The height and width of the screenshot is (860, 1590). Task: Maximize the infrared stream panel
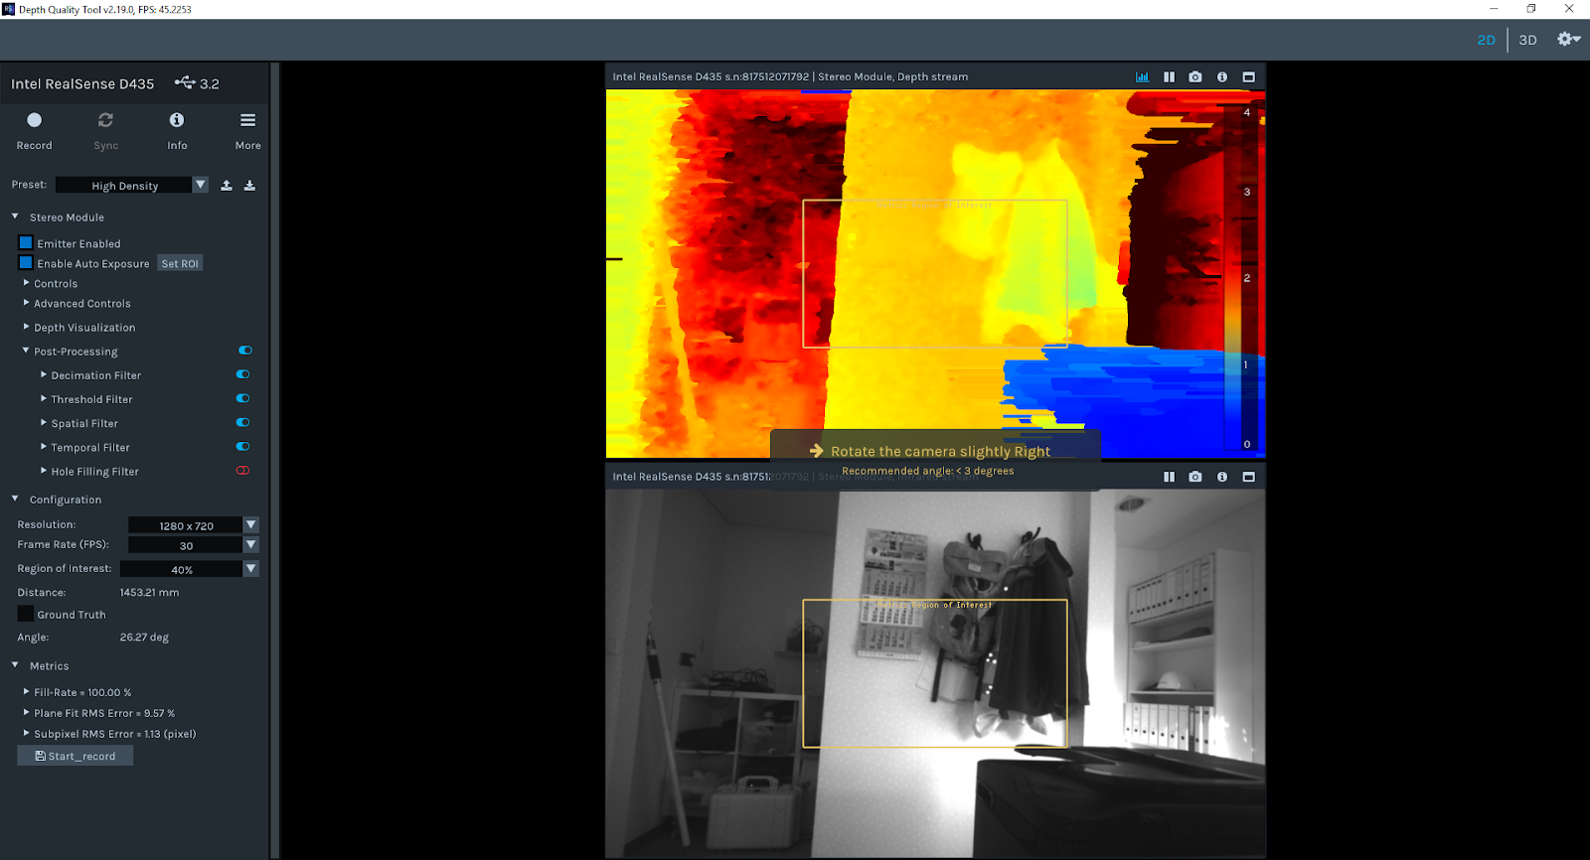1249,478
